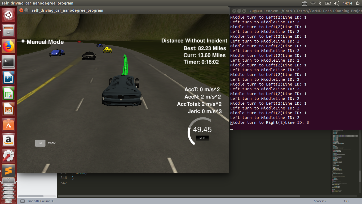Open the Amazon launcher icon
This screenshot has width=362, height=204.
point(9,140)
